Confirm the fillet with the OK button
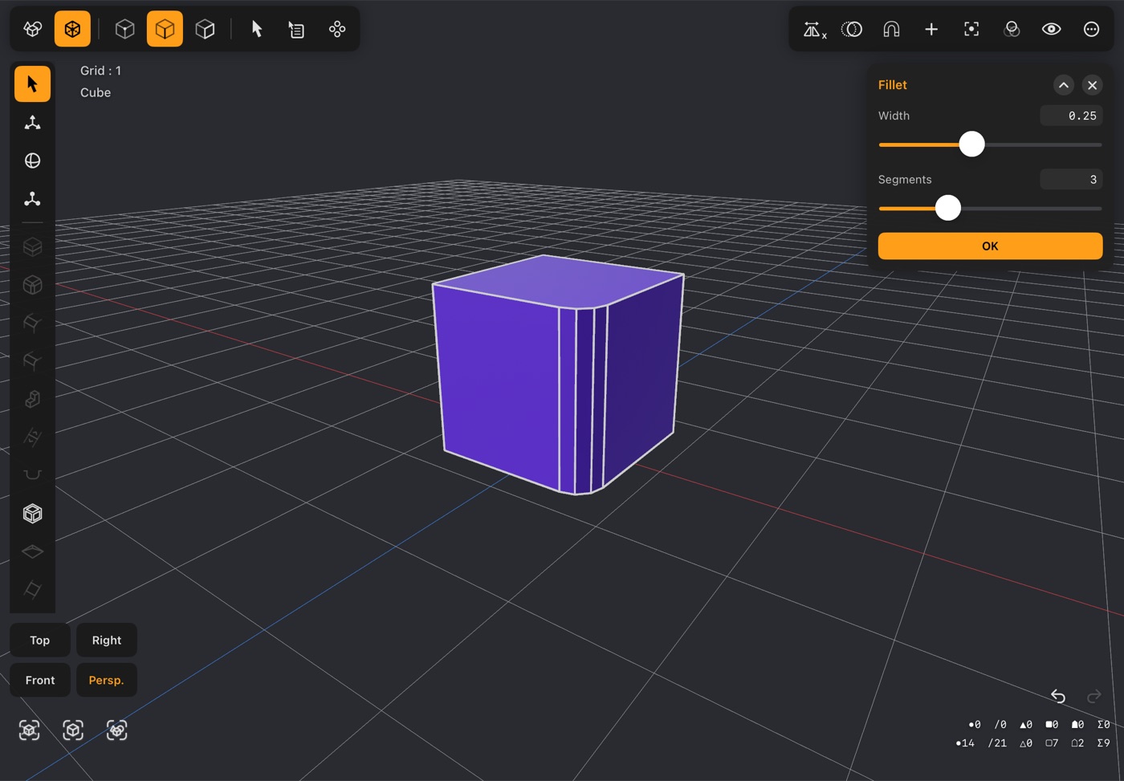The height and width of the screenshot is (781, 1124). click(x=990, y=246)
